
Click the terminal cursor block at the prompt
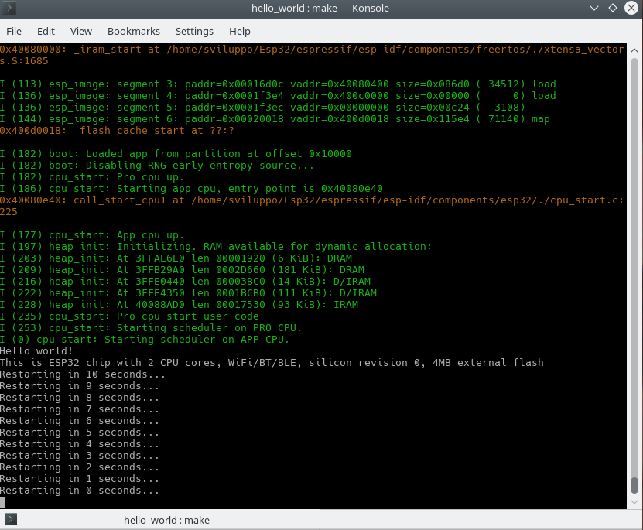(3, 502)
